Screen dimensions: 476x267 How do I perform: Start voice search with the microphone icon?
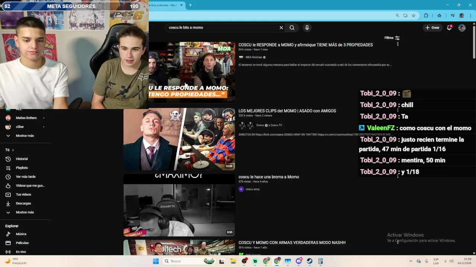(307, 27)
